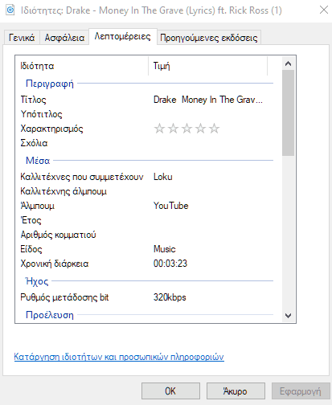Click the Εφαρμογή apply button

point(301,391)
